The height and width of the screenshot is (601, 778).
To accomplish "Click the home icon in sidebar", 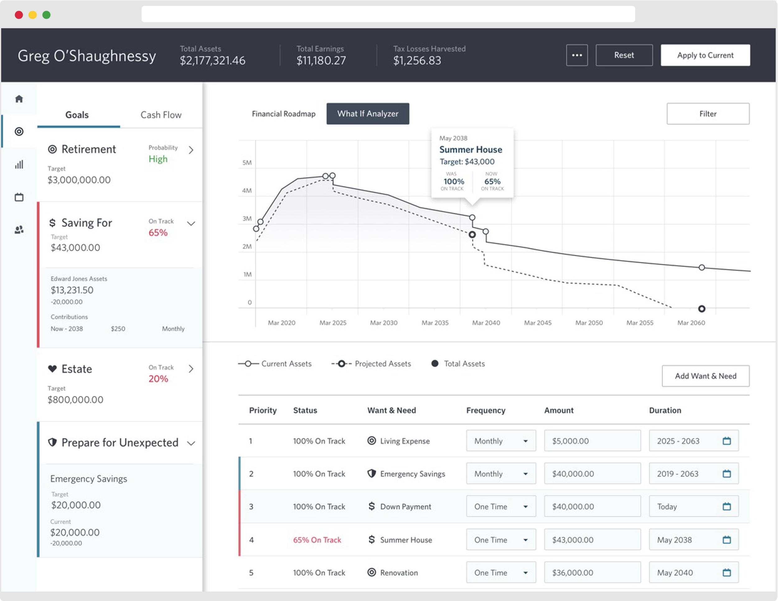I will (x=19, y=99).
